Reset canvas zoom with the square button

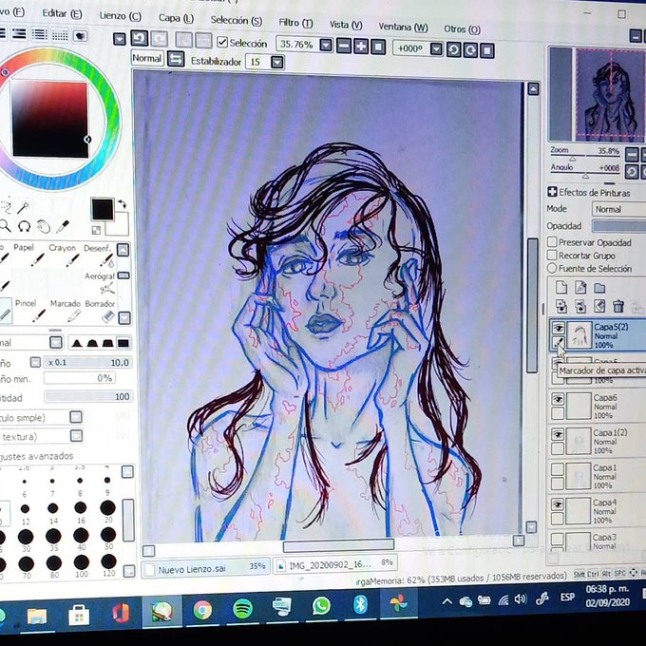click(378, 47)
